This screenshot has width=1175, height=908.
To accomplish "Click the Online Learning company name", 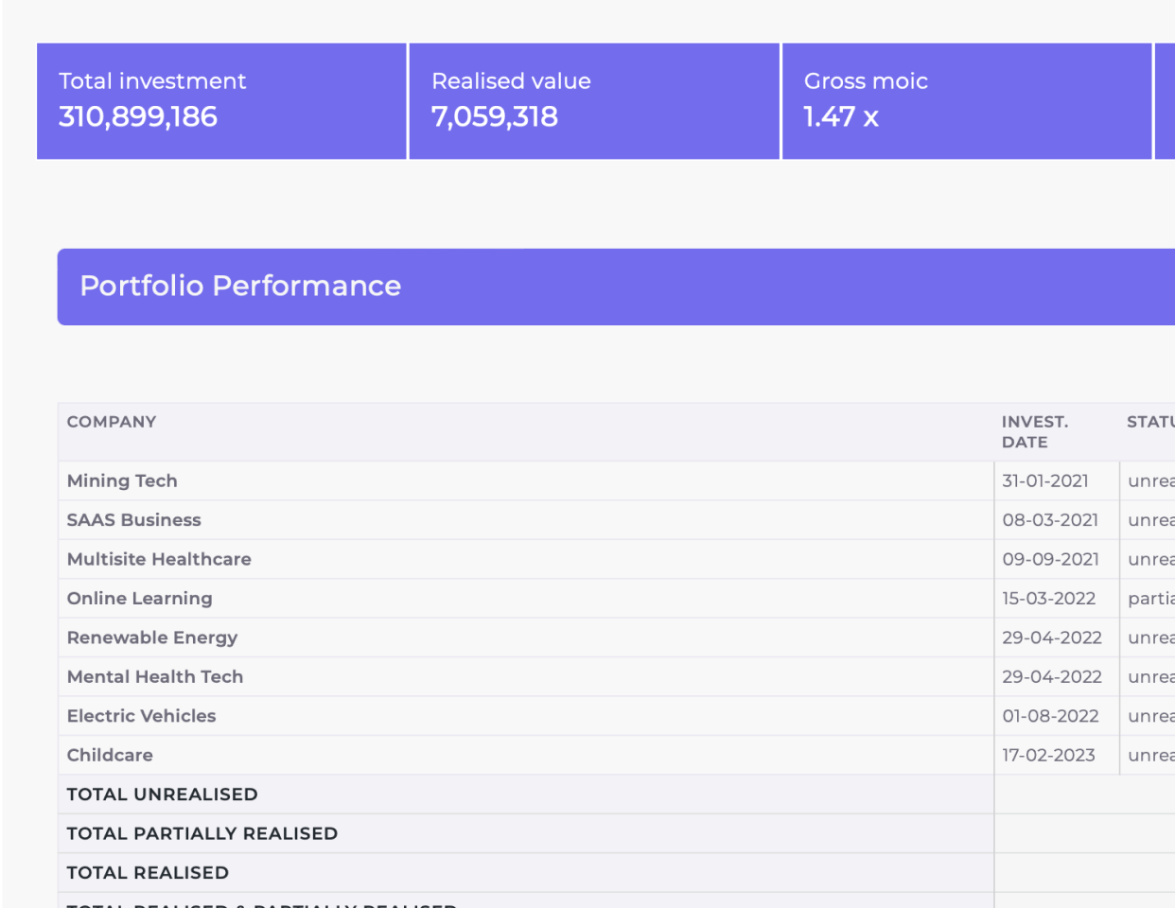I will click(x=139, y=599).
